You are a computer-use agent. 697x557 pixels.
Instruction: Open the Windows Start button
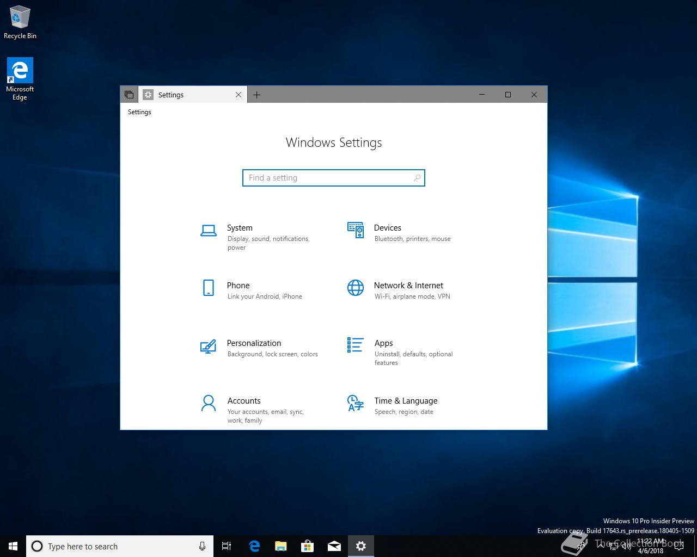[13, 546]
